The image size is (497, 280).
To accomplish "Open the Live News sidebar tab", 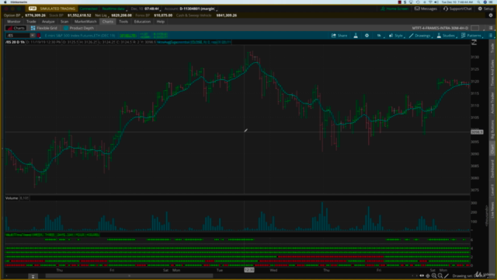I will 492,209.
